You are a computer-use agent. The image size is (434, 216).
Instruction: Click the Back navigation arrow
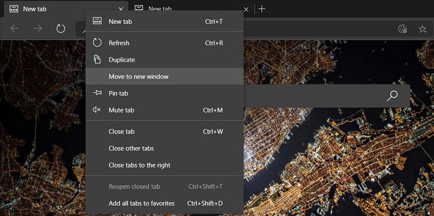pyautogui.click(x=15, y=29)
